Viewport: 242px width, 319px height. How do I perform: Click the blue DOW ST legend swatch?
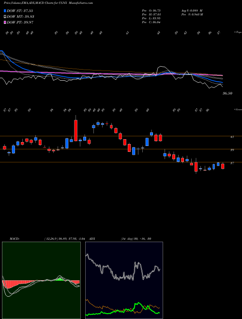coord(5,11)
